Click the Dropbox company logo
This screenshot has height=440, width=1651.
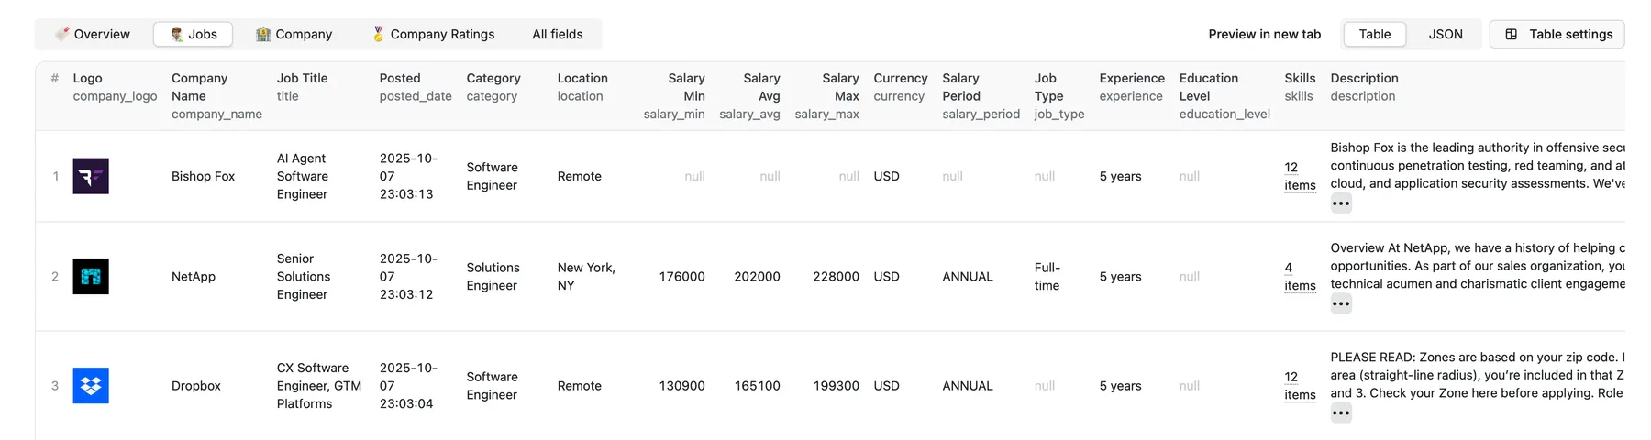pyautogui.click(x=91, y=386)
